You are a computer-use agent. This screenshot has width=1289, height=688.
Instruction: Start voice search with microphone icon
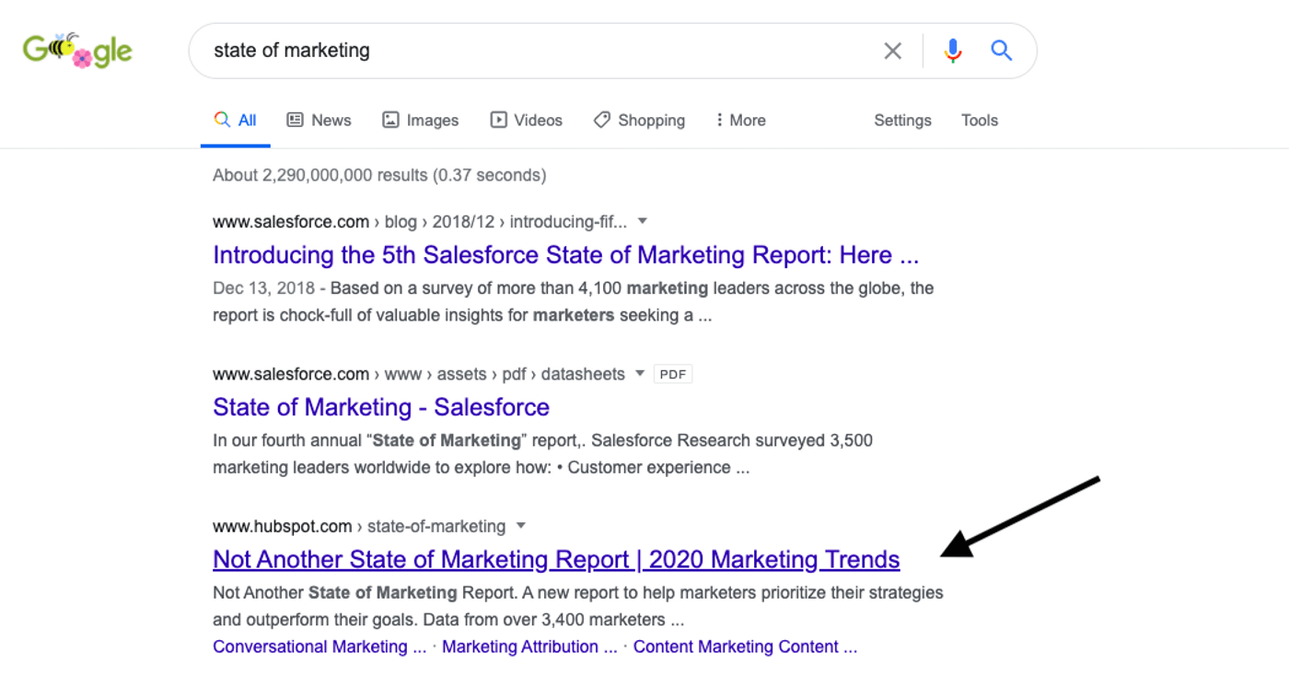pyautogui.click(x=953, y=51)
